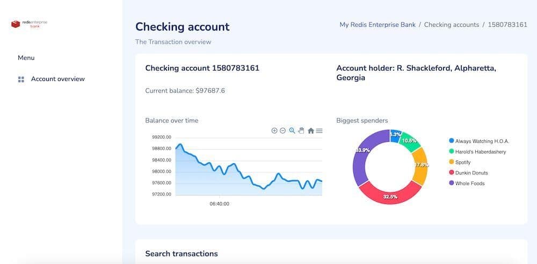Image resolution: width=537 pixels, height=264 pixels.
Task: Click the 1580783161 breadcrumb item
Action: (x=507, y=25)
